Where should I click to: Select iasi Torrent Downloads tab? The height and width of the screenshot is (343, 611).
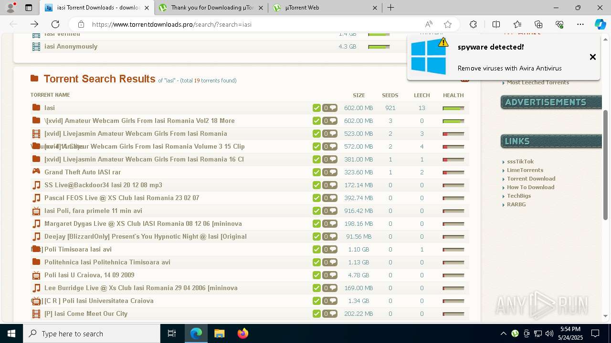[97, 8]
